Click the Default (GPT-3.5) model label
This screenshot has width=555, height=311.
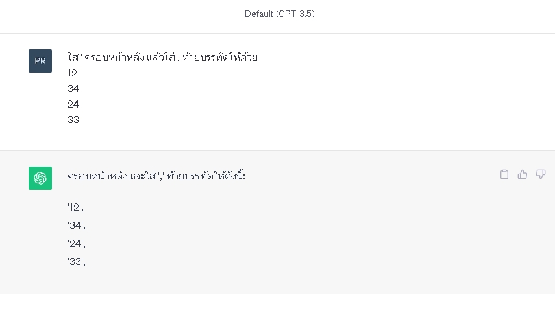(x=280, y=14)
